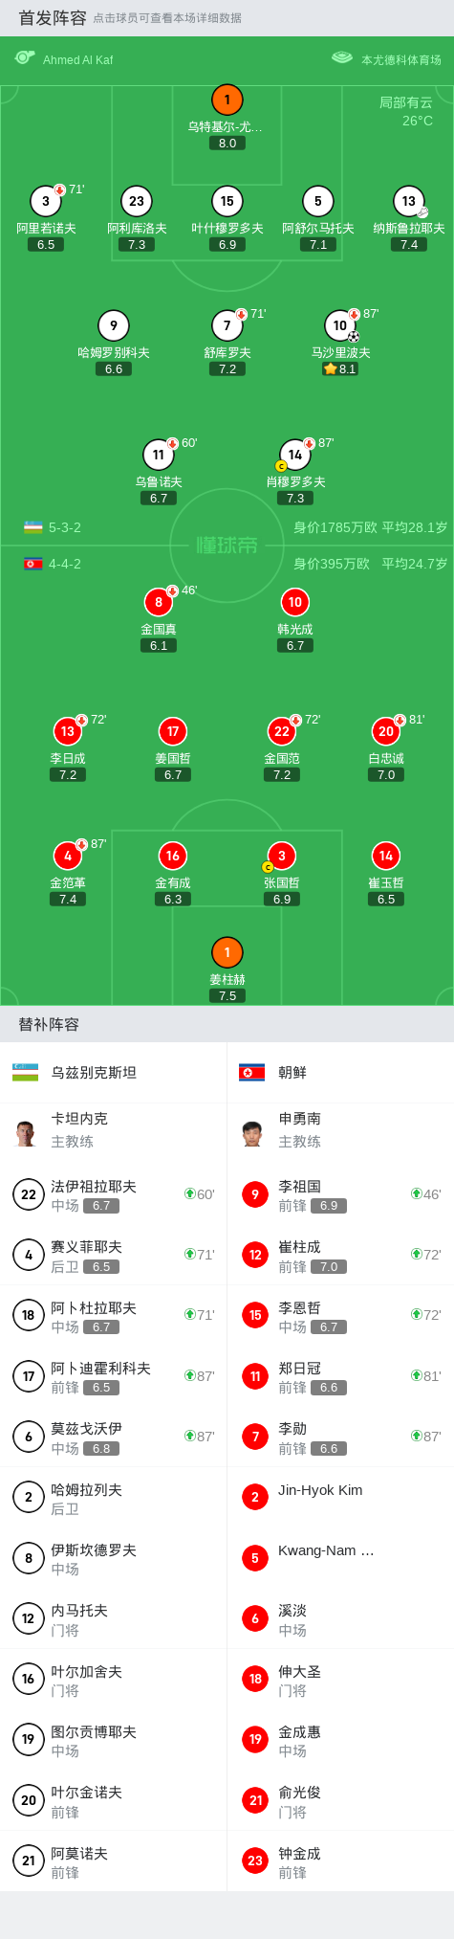Open Uzbekistan goalkeeper number 1 player circle
This screenshot has height=1939, width=454.
(x=227, y=100)
